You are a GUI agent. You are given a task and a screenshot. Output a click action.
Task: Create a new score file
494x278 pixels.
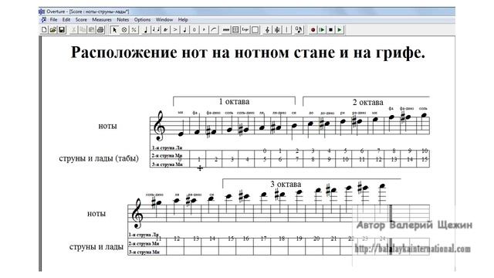[x=44, y=30]
